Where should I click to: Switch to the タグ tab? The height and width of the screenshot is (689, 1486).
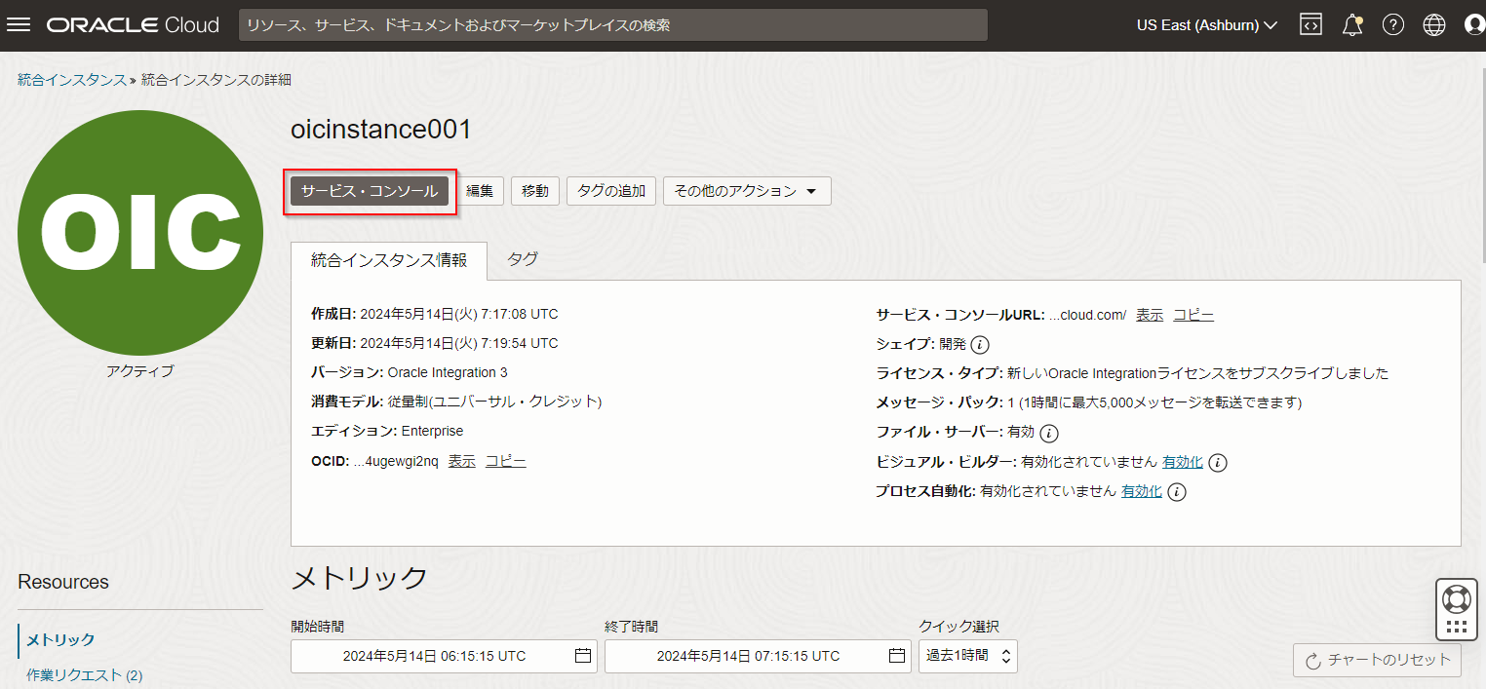tap(522, 259)
